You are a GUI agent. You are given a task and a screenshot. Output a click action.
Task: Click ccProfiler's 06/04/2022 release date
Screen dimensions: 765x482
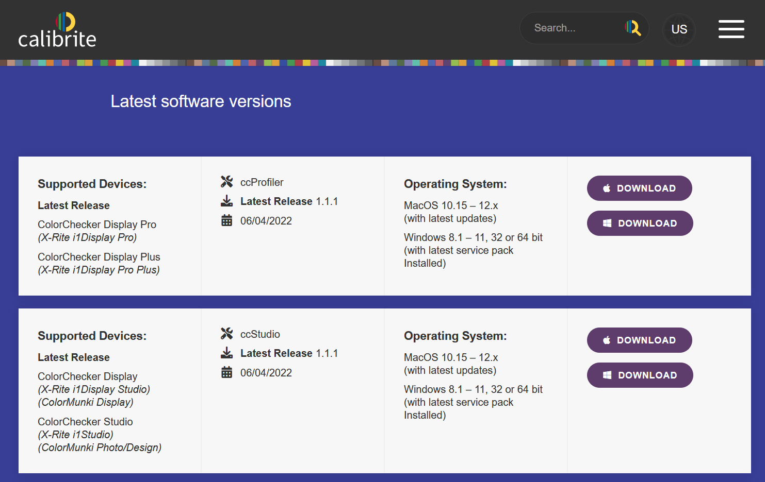coord(266,221)
